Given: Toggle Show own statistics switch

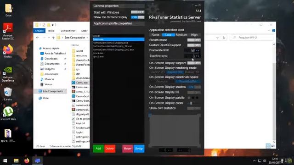Looking at the screenshot, I should [194, 108].
